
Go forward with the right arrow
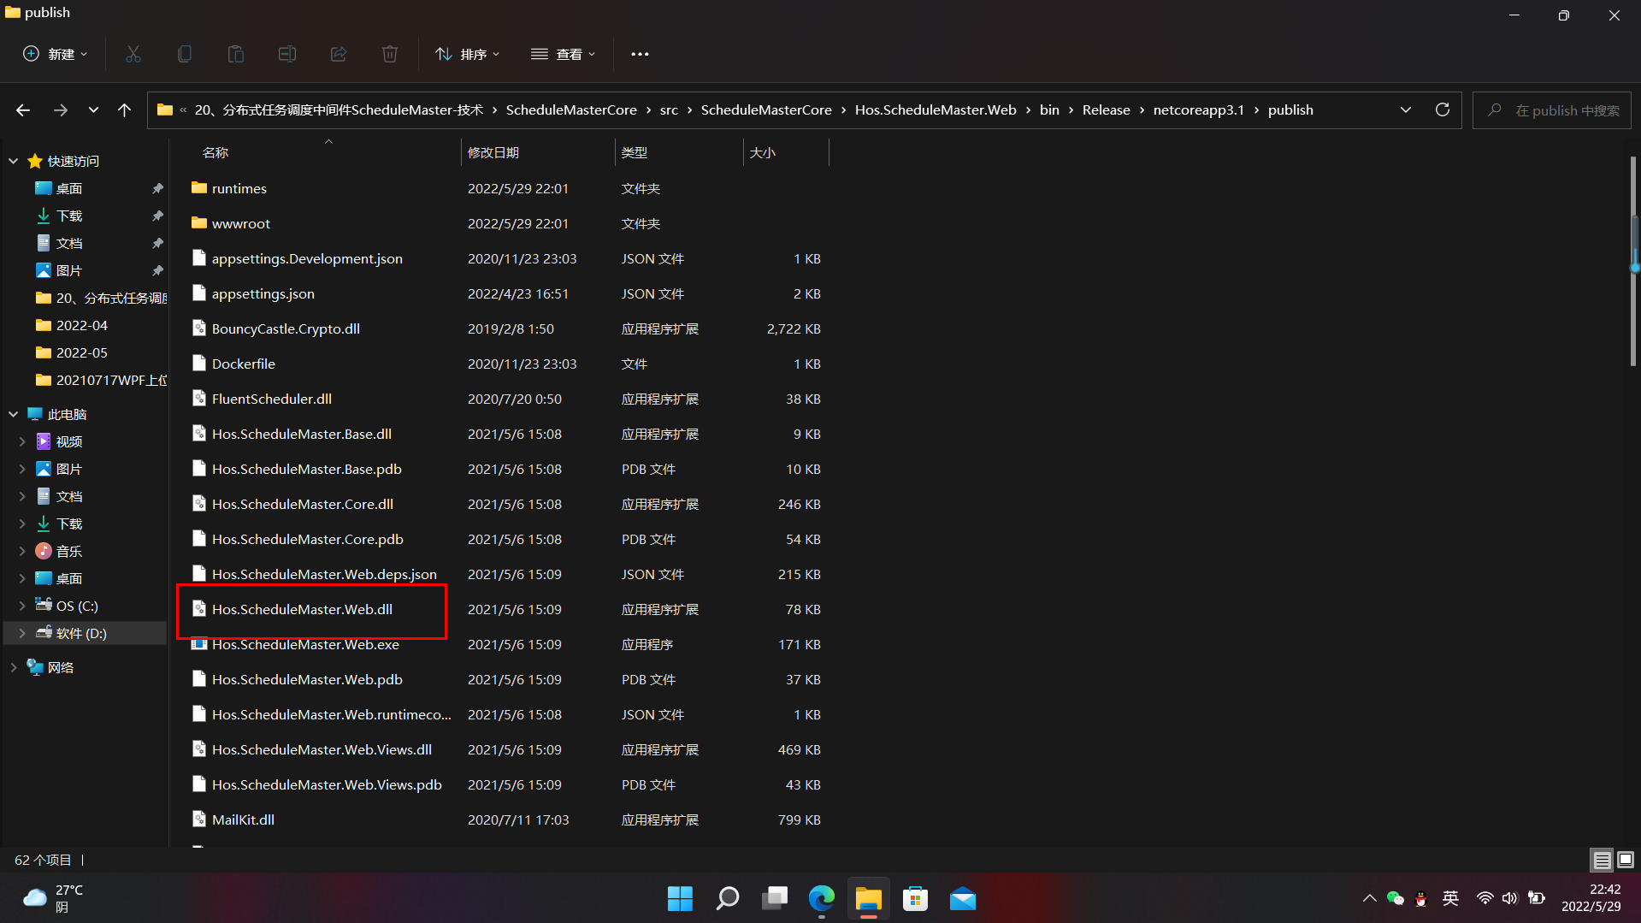click(x=60, y=110)
